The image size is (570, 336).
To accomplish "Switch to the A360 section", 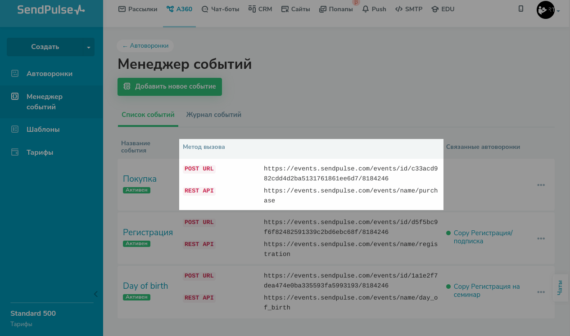I will [179, 9].
